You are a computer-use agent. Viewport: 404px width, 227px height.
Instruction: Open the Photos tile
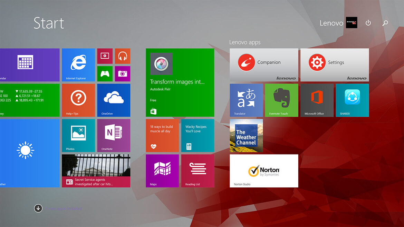tap(78, 135)
